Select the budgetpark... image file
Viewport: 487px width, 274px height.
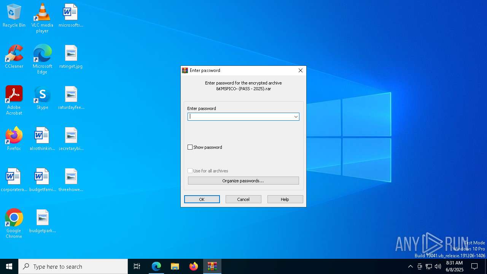[42, 221]
